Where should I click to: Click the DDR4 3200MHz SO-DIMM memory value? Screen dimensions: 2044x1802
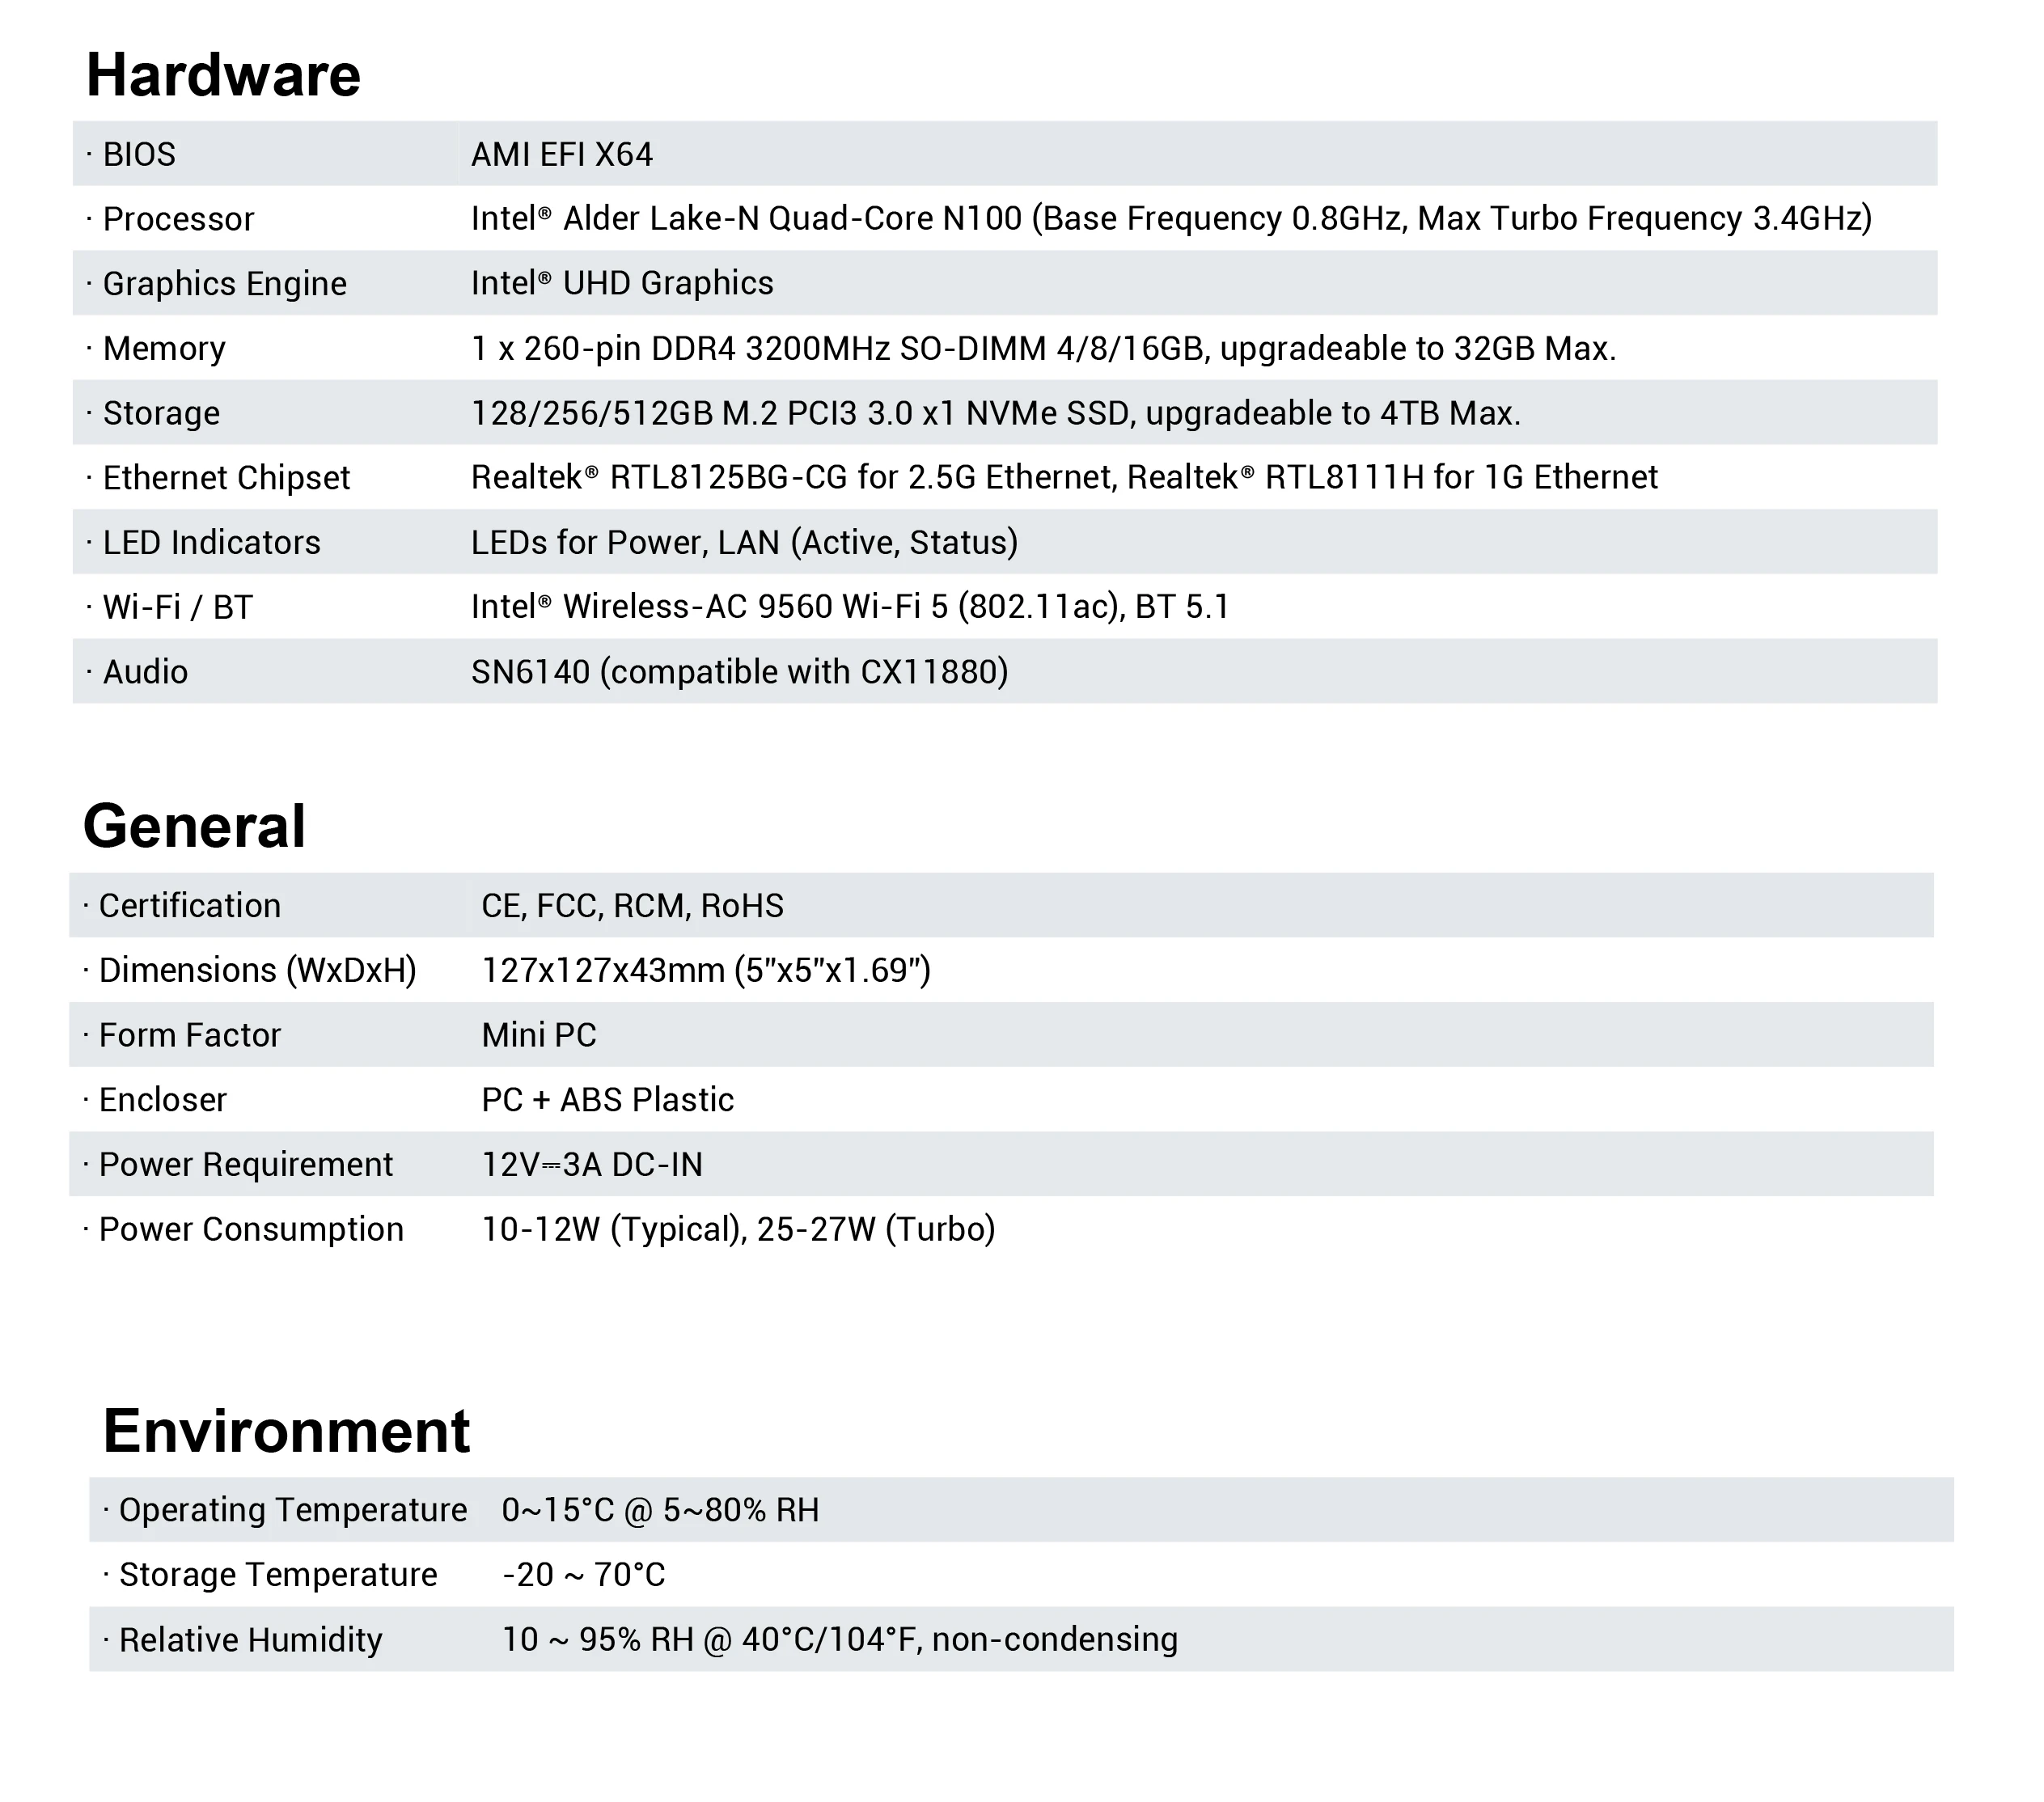point(1044,348)
